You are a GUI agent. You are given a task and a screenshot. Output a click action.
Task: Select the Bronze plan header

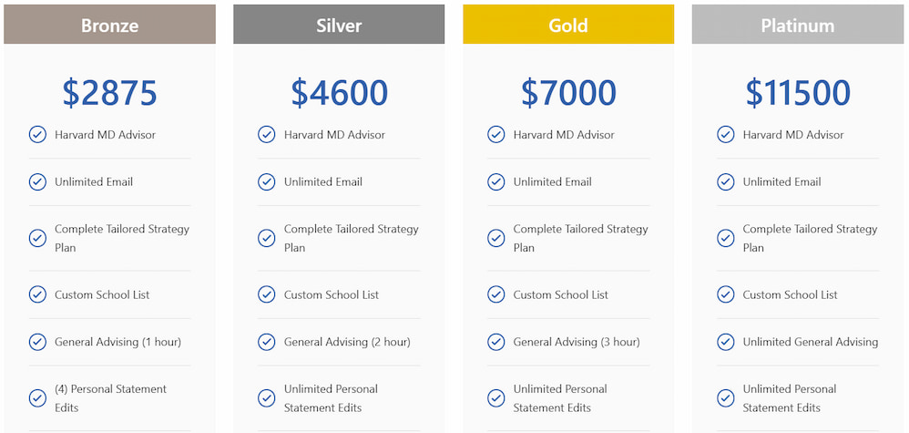click(x=110, y=25)
